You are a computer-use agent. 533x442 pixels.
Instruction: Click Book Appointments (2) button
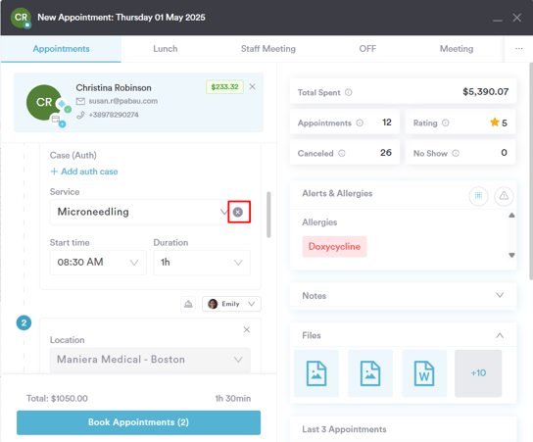(x=139, y=422)
